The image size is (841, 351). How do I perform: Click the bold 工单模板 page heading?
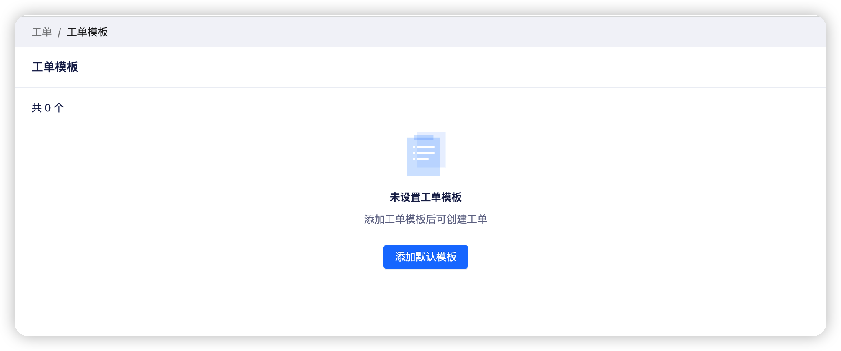(55, 67)
